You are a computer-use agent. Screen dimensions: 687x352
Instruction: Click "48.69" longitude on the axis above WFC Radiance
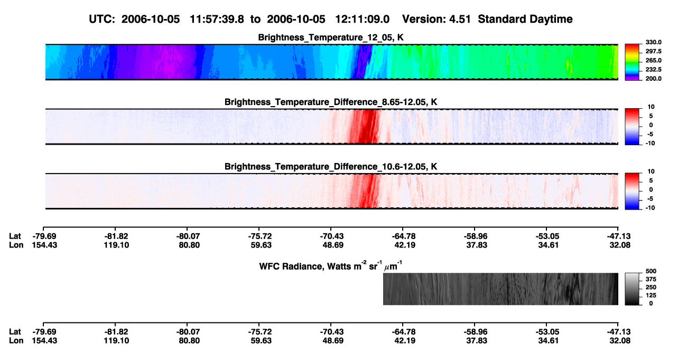(x=333, y=245)
